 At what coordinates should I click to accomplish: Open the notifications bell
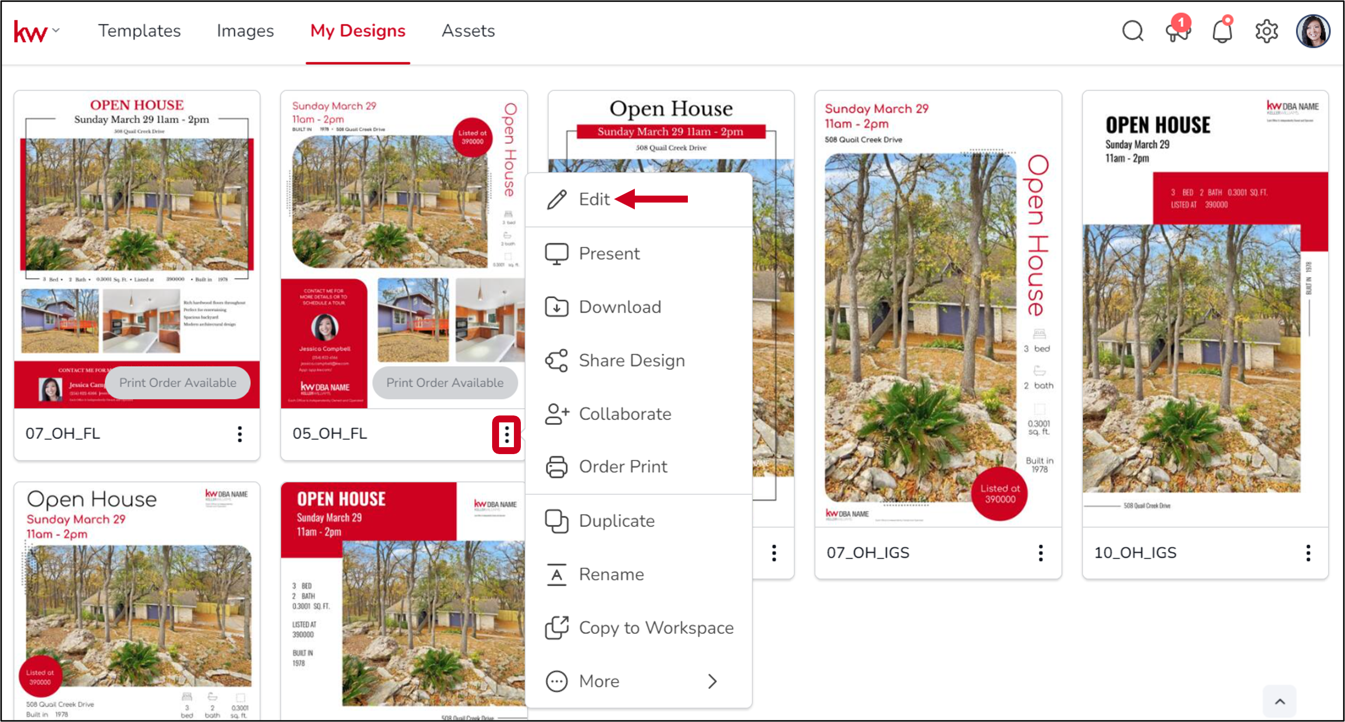click(x=1222, y=31)
